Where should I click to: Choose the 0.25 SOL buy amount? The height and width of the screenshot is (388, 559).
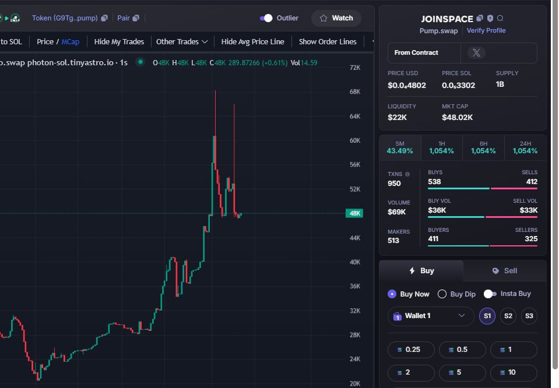coord(411,350)
